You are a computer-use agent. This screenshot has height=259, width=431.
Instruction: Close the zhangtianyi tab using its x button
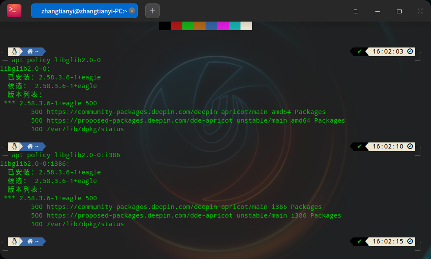pyautogui.click(x=132, y=11)
